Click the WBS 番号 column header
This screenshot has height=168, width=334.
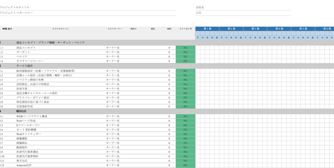7,29
